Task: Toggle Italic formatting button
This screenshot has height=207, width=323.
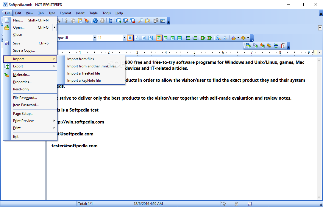Action: (137, 38)
